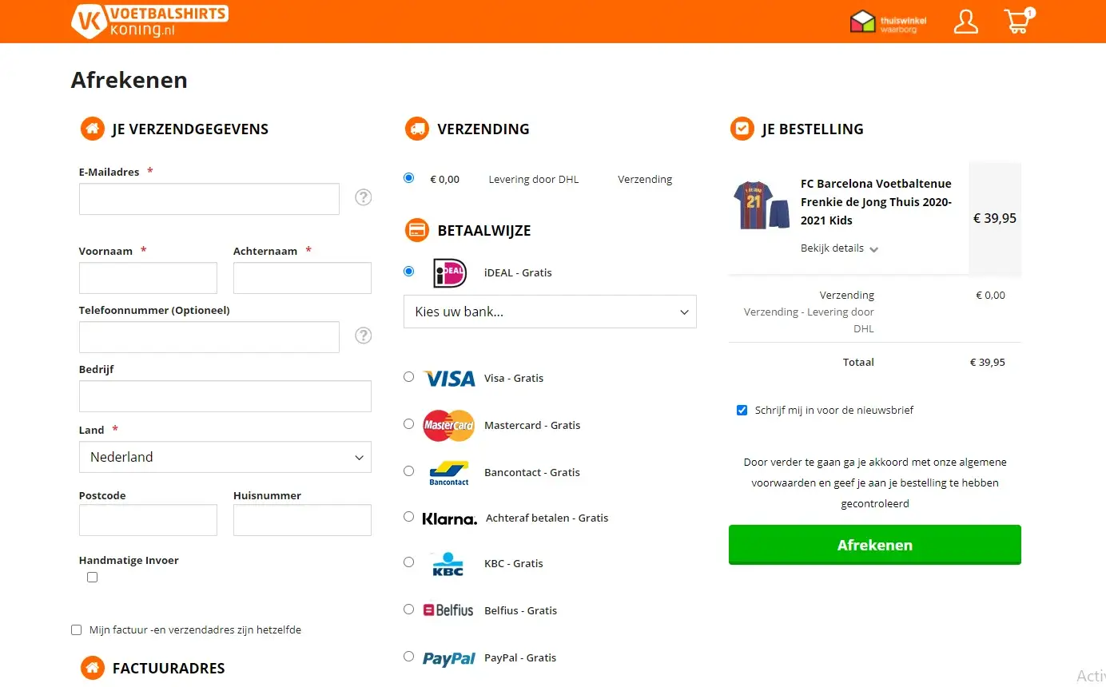Open the Kies uw bank dropdown

point(550,312)
